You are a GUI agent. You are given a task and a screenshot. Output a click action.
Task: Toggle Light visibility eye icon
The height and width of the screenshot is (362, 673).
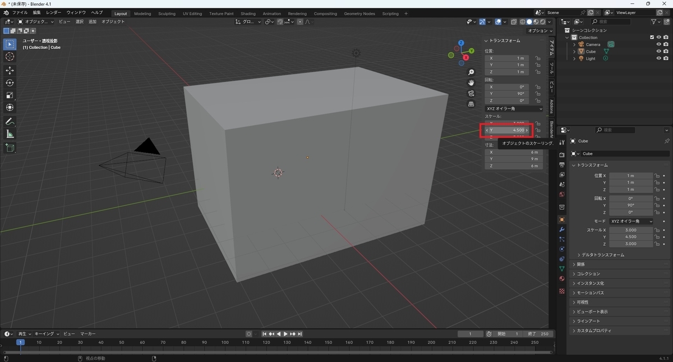(x=659, y=58)
